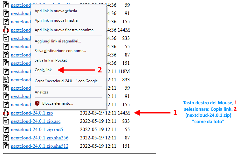242x156 pixels.
Task: Choose 'Aggiungi link ai segnalibri...'
Action: coord(58,41)
